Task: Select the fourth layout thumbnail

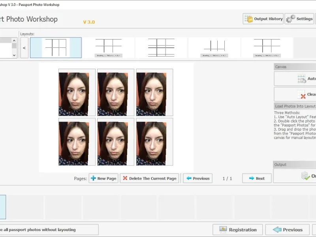Action: (x=214, y=48)
